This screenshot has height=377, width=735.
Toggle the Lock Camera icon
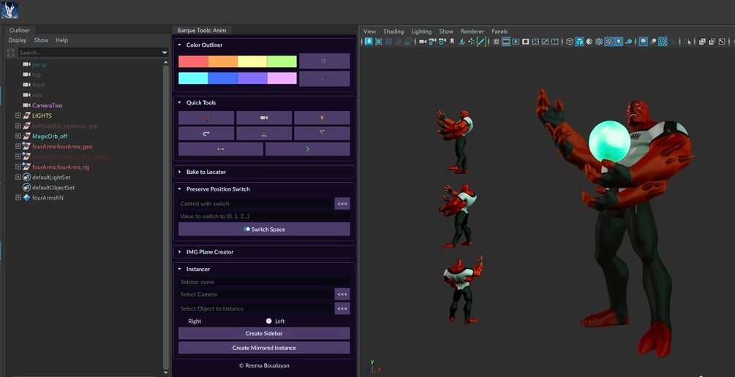click(432, 41)
